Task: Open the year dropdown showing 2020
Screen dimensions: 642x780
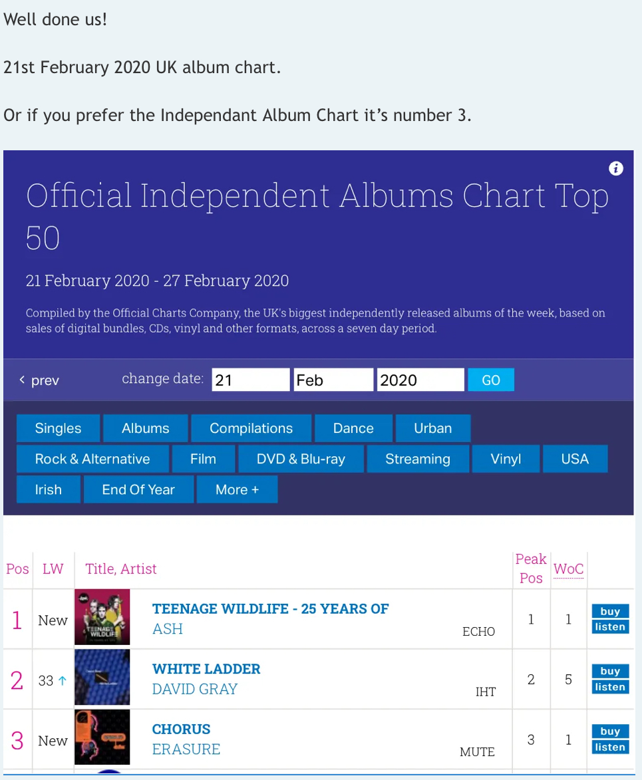Action: pos(420,380)
